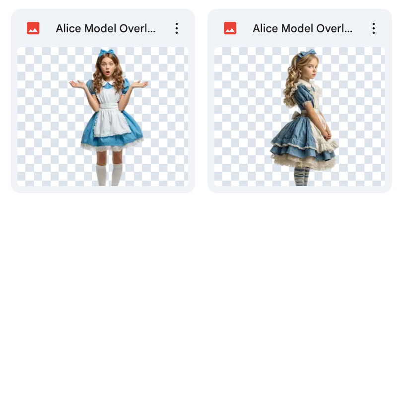Click the striped stockings in the side-profile preview
Image resolution: width=404 pixels, height=404 pixels.
(302, 176)
